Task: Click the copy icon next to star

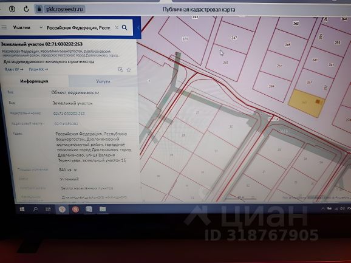Action: pyautogui.click(x=120, y=70)
